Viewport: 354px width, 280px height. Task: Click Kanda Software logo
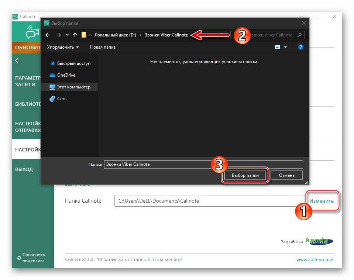click(x=319, y=241)
